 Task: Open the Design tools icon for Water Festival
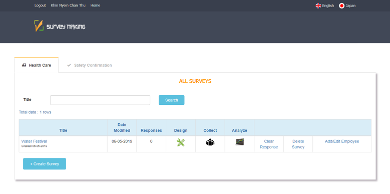click(181, 142)
